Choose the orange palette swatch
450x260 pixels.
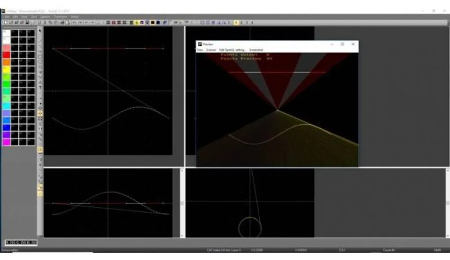click(x=6, y=62)
